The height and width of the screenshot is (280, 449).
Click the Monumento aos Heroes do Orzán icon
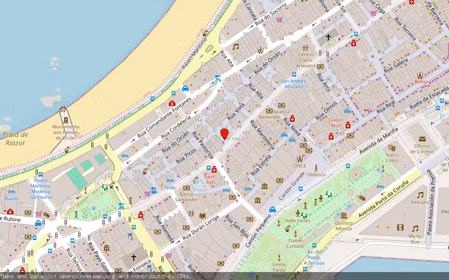(65, 120)
